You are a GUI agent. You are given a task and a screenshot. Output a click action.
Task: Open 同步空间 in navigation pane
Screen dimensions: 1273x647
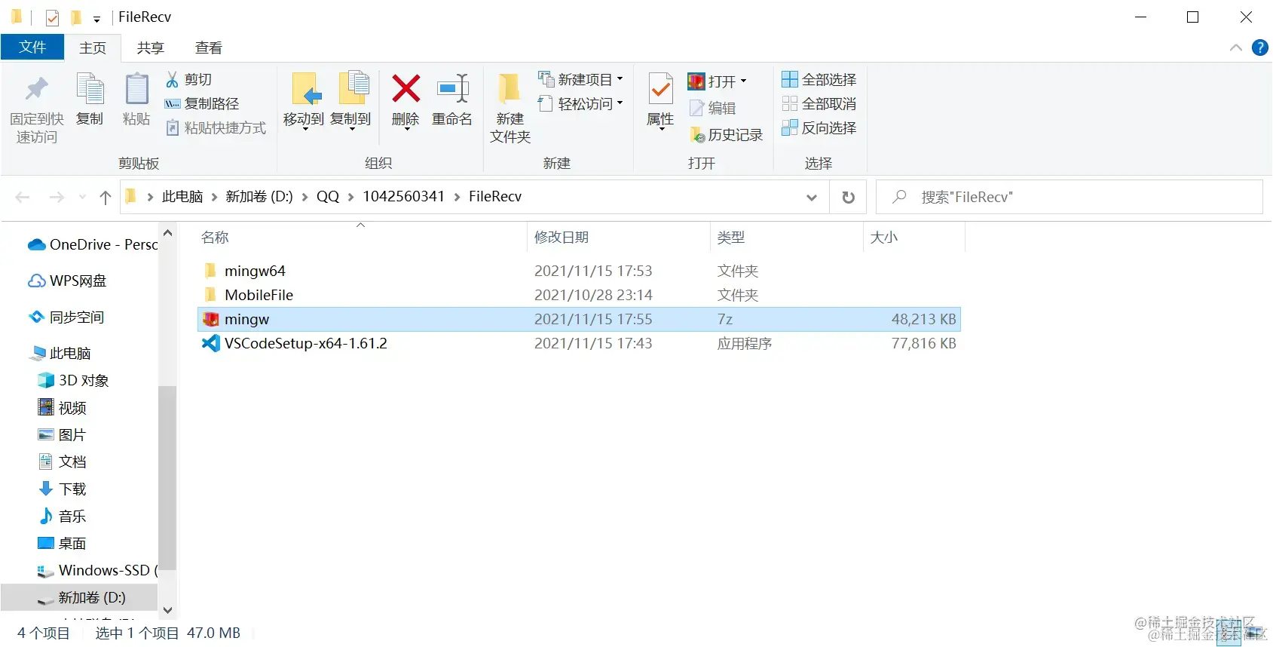click(66, 317)
